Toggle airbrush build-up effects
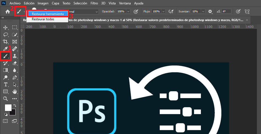Image resolution: width=261 pixels, height=134 pixels. point(171,12)
